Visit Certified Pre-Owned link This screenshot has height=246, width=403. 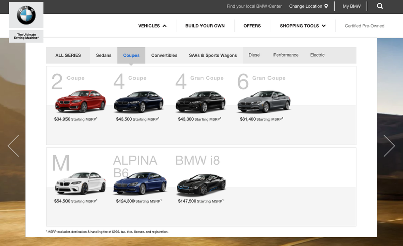tap(364, 26)
